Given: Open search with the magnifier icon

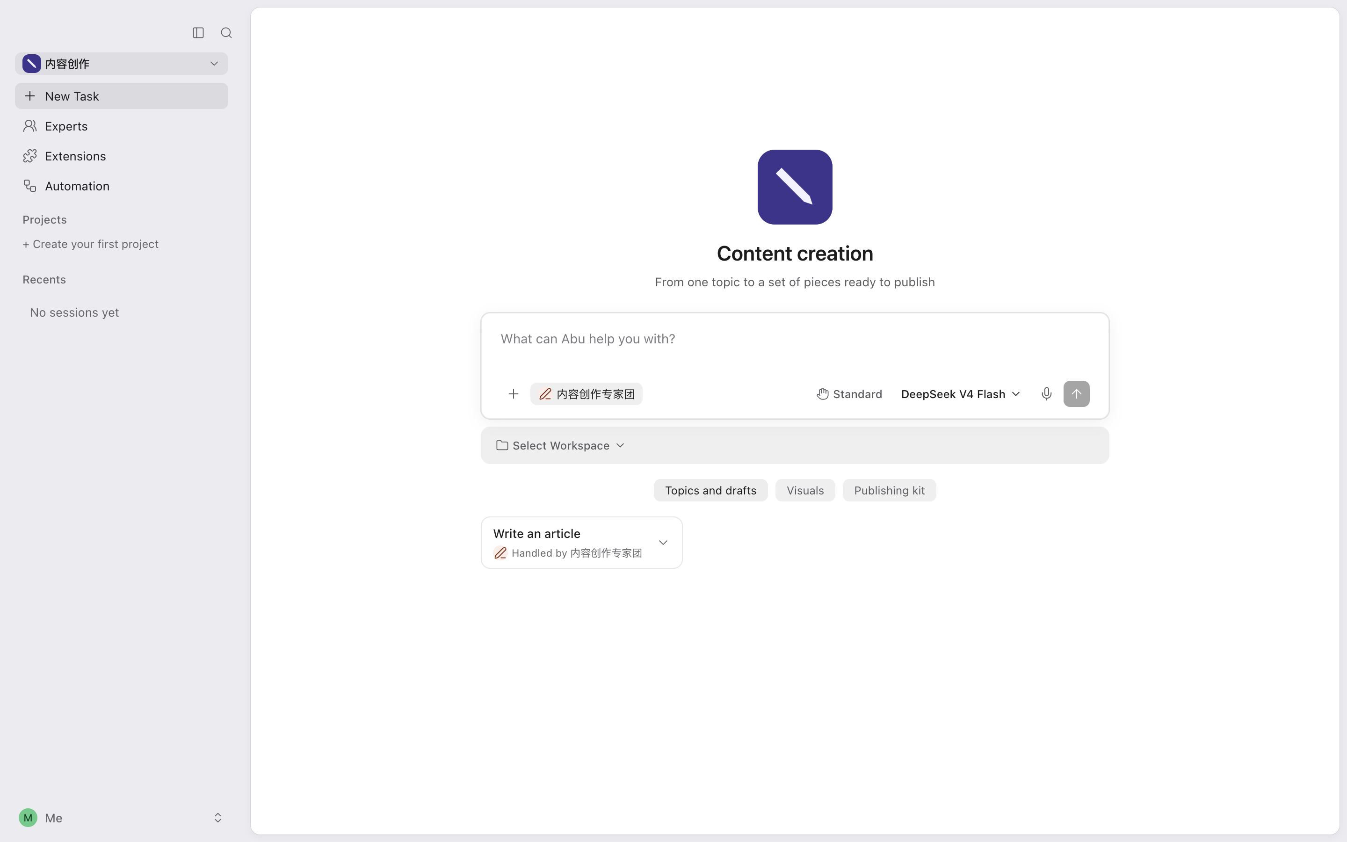Looking at the screenshot, I should [226, 33].
